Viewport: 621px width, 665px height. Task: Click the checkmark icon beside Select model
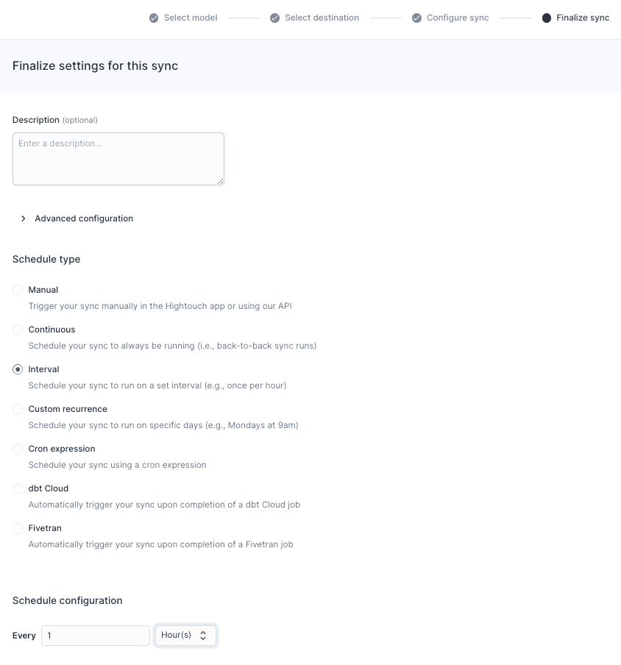[x=154, y=18]
